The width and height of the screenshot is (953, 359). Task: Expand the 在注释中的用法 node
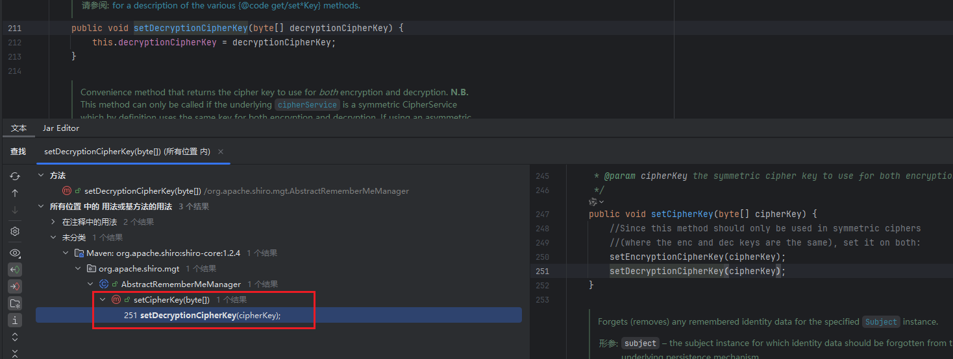54,222
